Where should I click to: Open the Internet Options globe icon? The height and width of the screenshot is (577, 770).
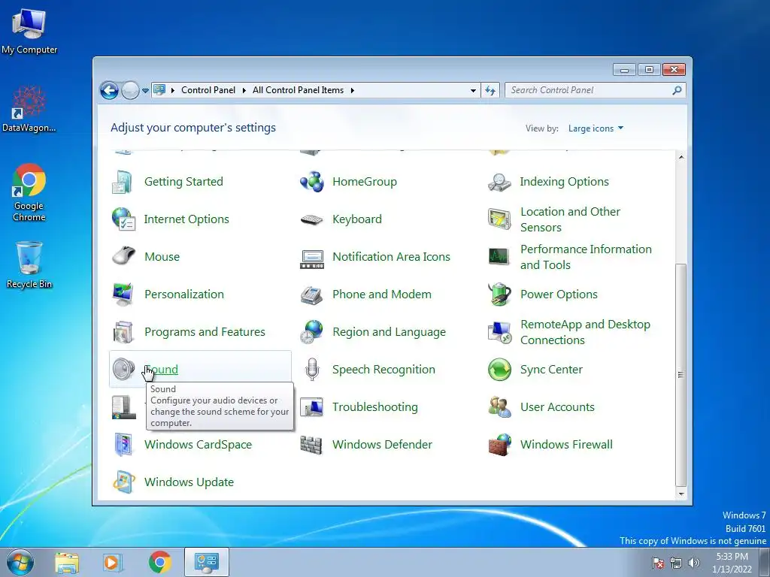click(x=123, y=219)
